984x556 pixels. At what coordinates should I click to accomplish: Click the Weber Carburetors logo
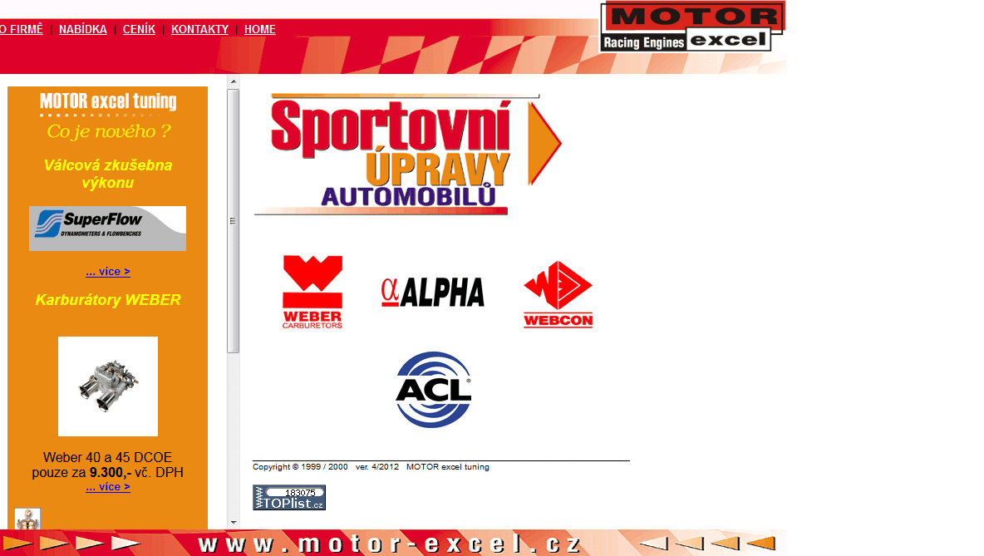pyautogui.click(x=312, y=292)
